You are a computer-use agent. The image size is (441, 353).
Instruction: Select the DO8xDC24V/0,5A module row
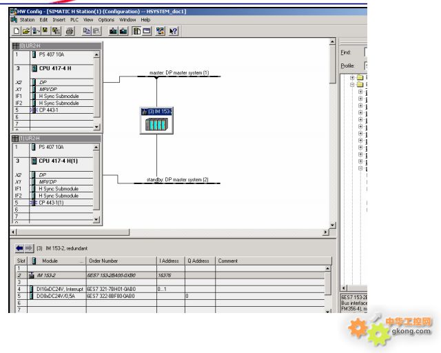tap(170, 296)
